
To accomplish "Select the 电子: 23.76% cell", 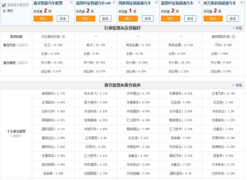I will (x=96, y=45).
